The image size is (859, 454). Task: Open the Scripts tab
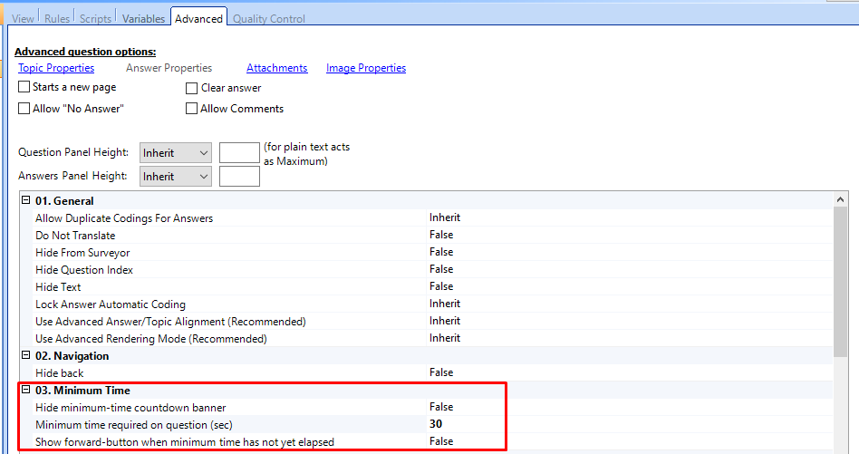tap(95, 19)
